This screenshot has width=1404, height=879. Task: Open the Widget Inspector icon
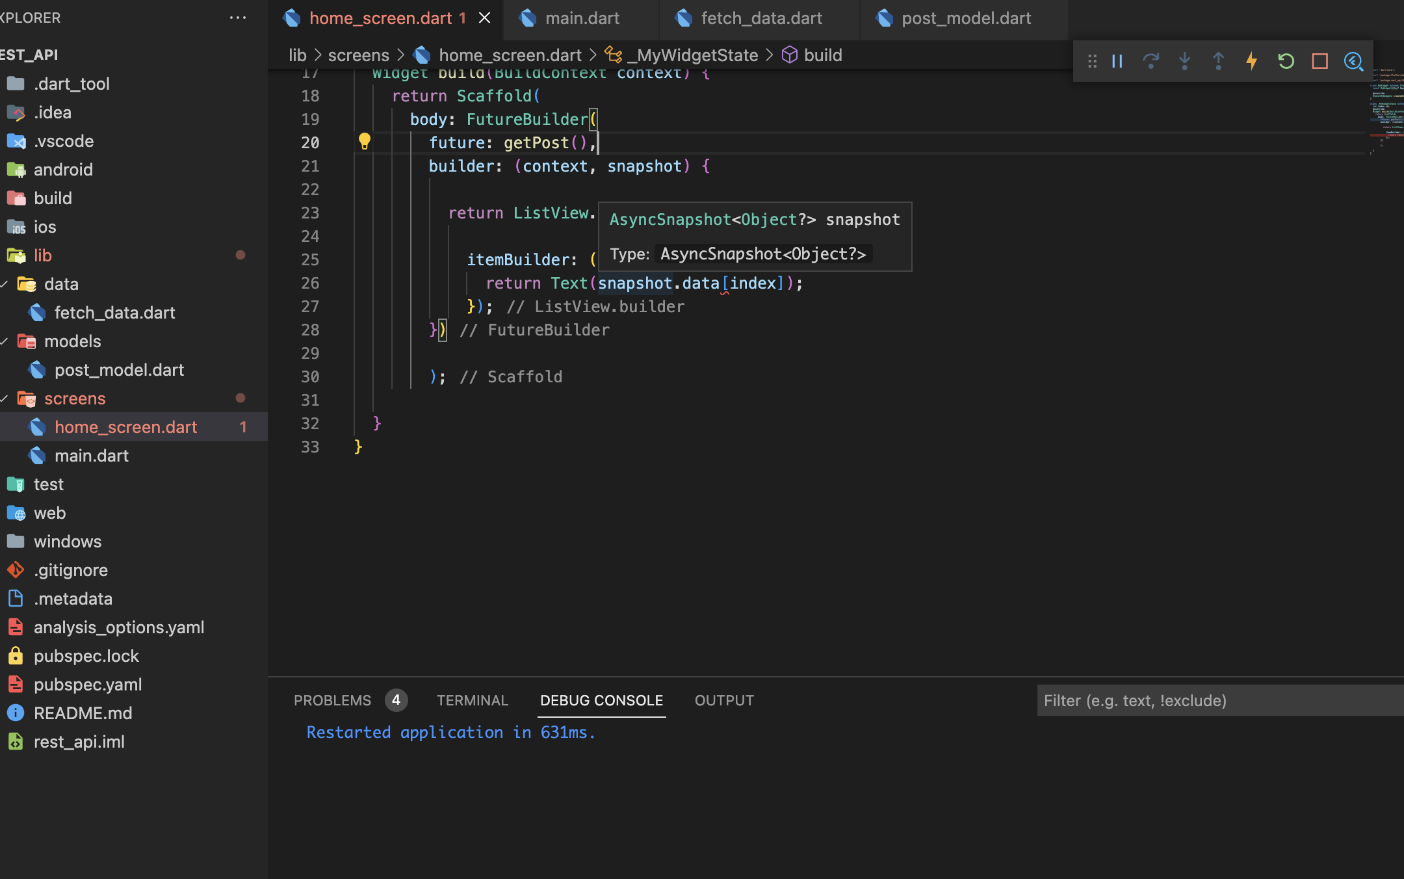[1353, 61]
